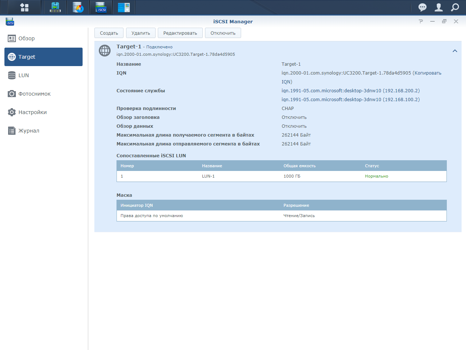Open the help question mark button
This screenshot has height=350, width=466.
click(421, 21)
